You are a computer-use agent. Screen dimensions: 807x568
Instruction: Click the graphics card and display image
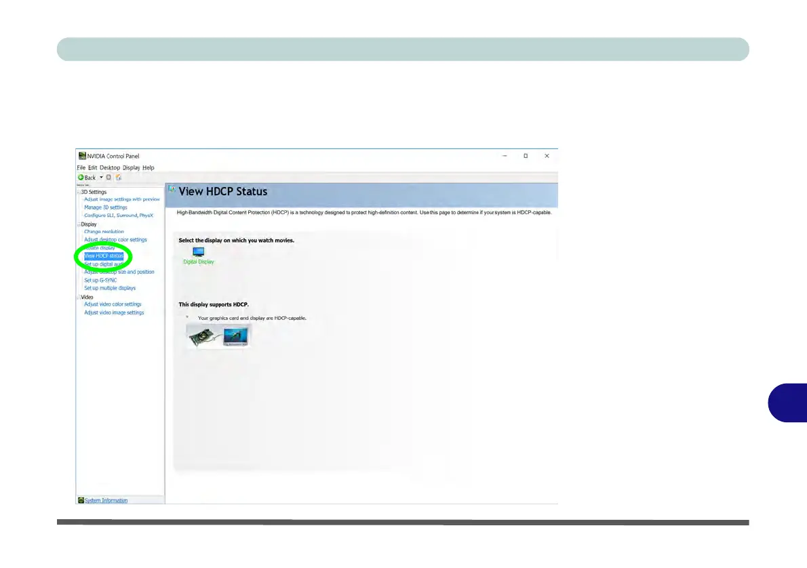[x=219, y=336]
